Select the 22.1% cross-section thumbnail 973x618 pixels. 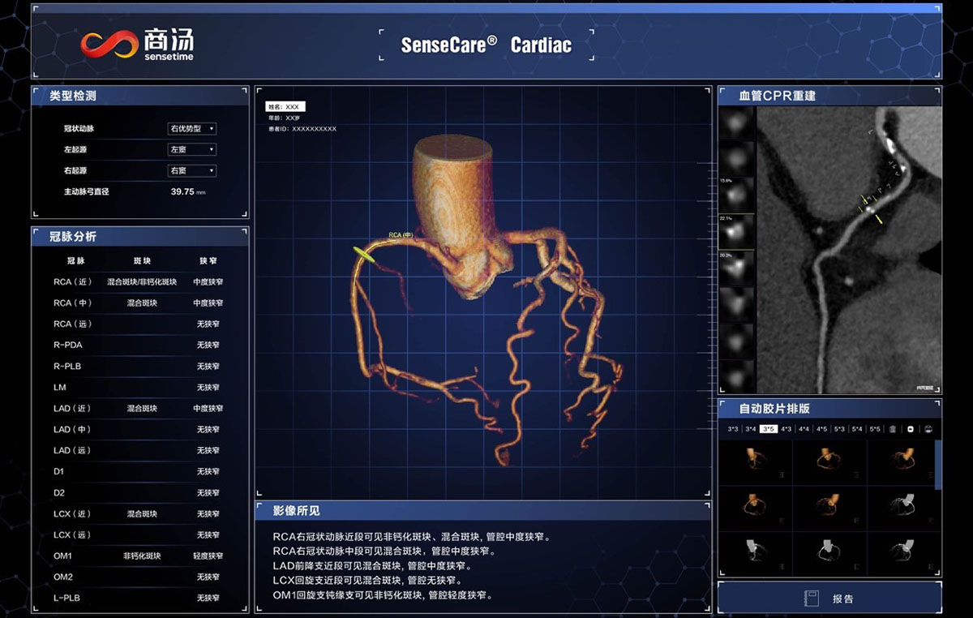click(737, 231)
